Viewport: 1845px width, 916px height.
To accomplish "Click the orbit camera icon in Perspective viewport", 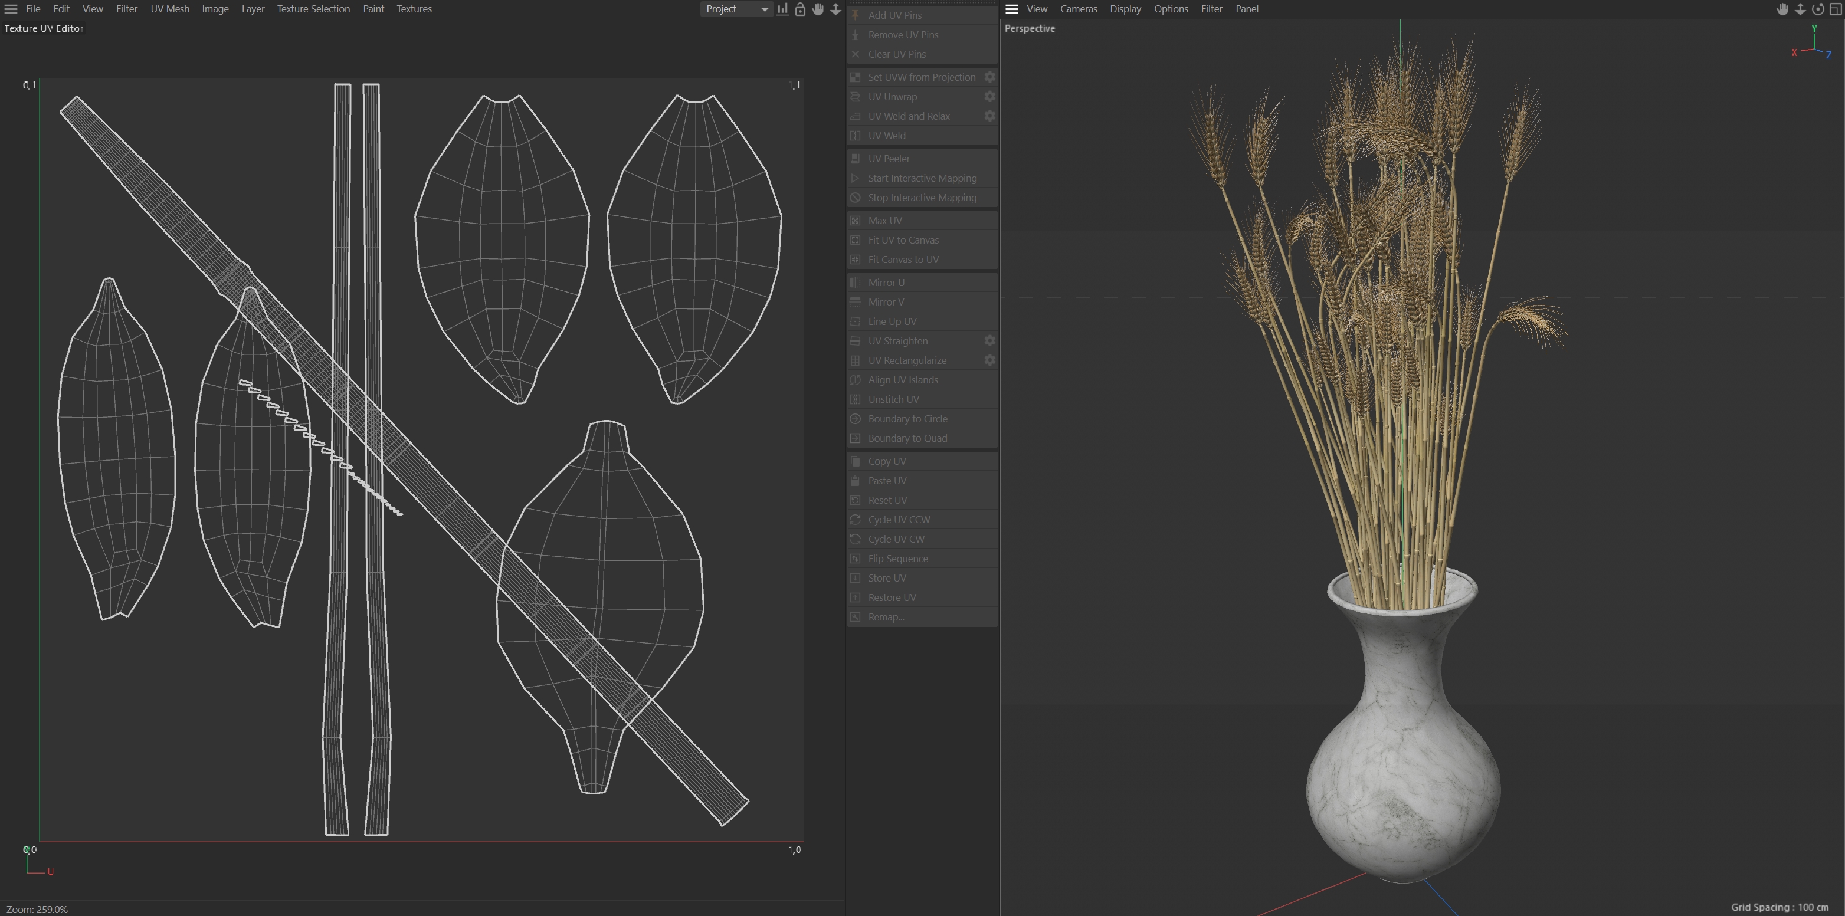I will pyautogui.click(x=1818, y=9).
